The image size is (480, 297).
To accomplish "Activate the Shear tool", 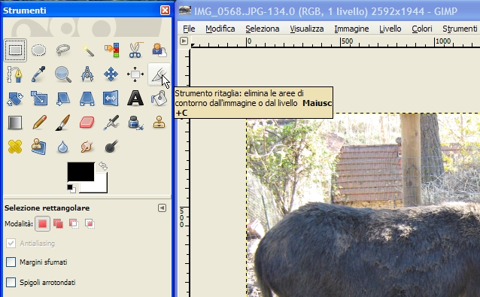I will click(63, 98).
